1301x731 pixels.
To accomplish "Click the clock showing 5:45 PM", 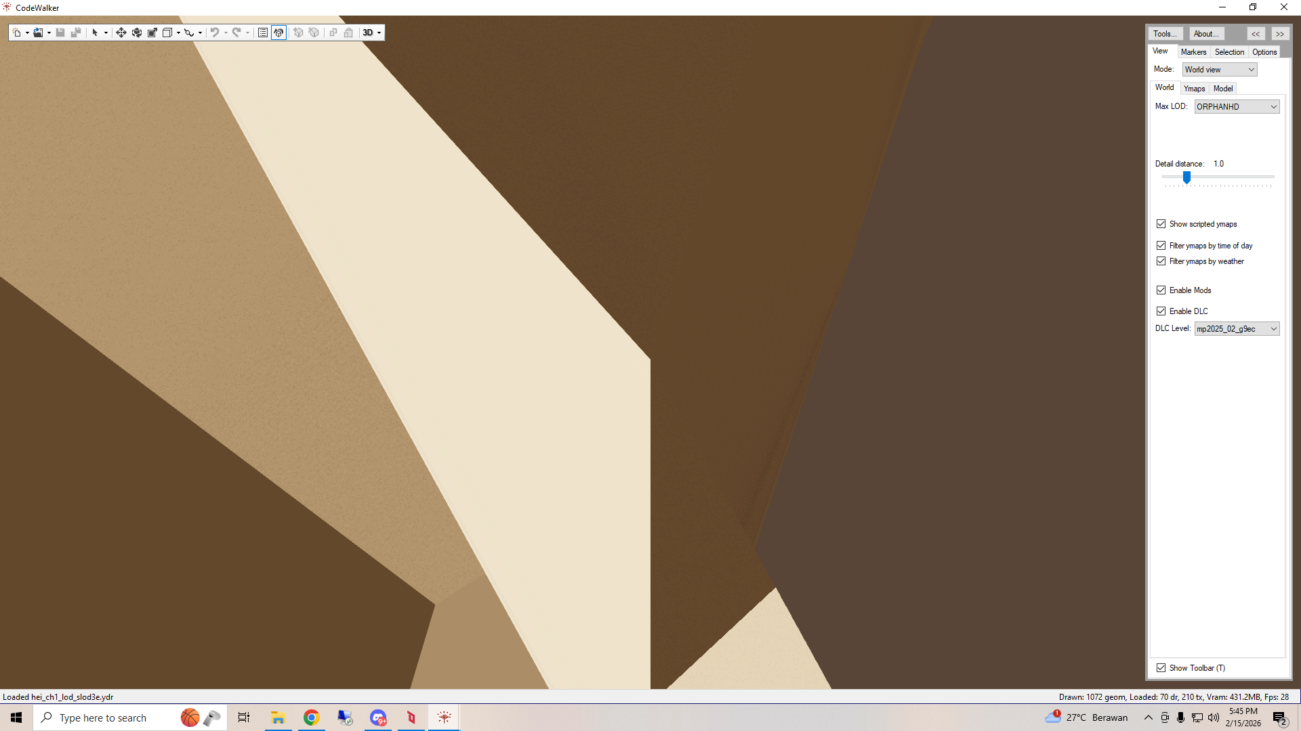I will coord(1243,717).
